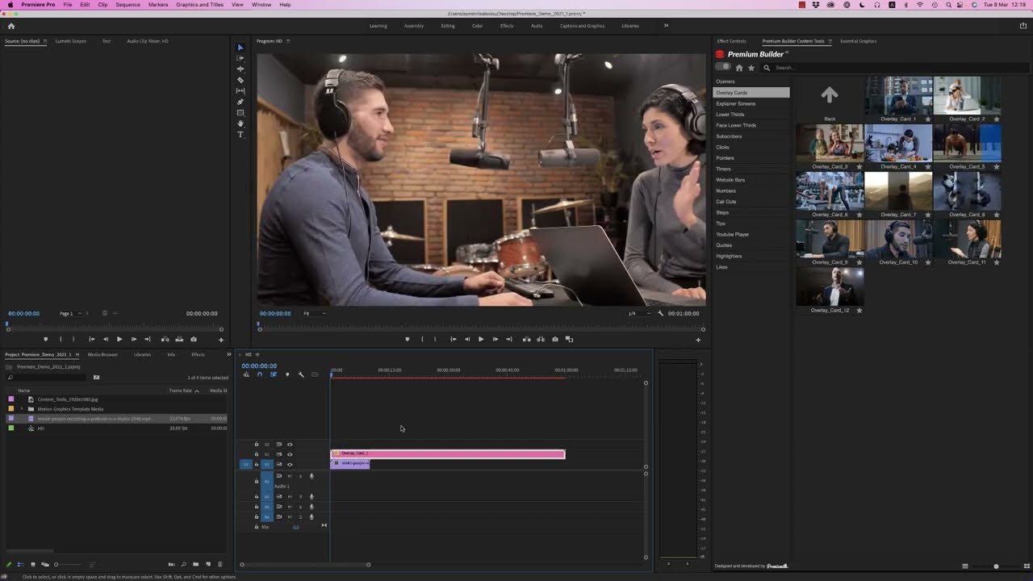This screenshot has height=581, width=1033.
Task: Select the Razor tool
Action: point(240,80)
